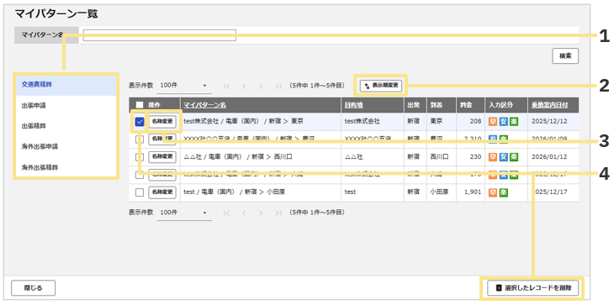Viewport: 614px width, 305px height.
Task: Click the arrival cell 小田原
Action: (x=439, y=192)
